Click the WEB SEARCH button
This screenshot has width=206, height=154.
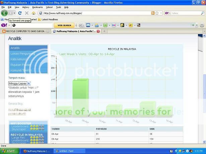pyautogui.click(x=64, y=25)
